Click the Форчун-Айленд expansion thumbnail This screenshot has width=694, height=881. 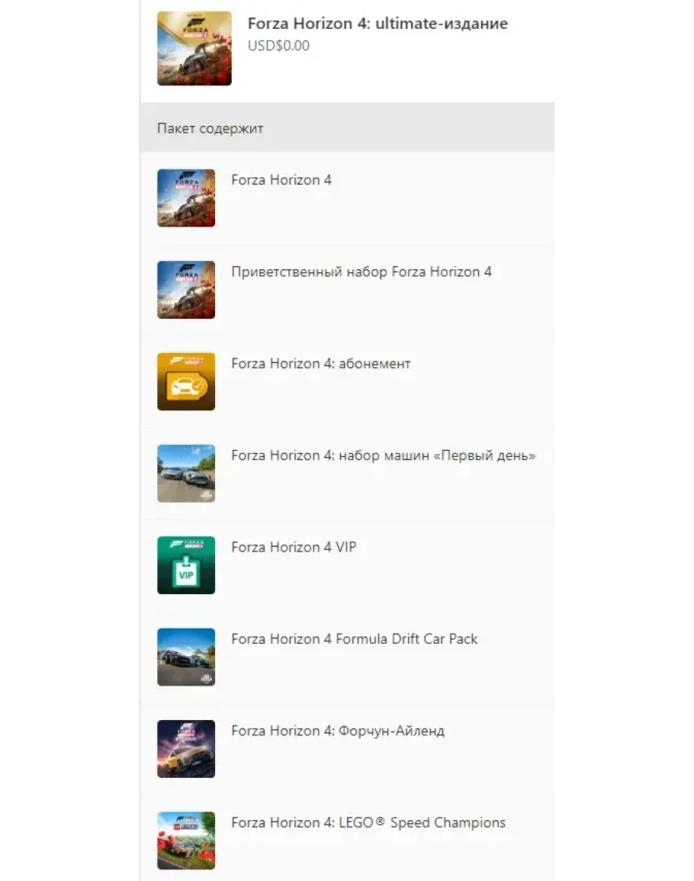(186, 749)
